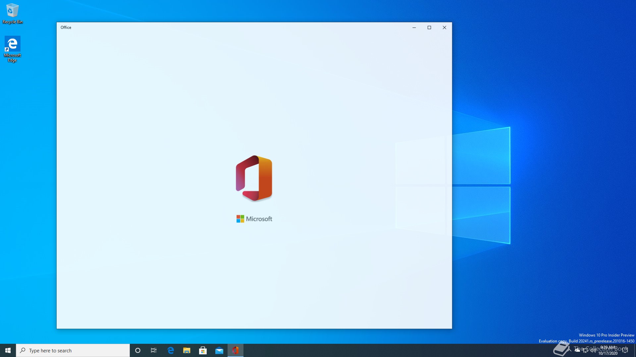Launch Microsoft Edge from the taskbar
The image size is (636, 357).
coord(171,350)
